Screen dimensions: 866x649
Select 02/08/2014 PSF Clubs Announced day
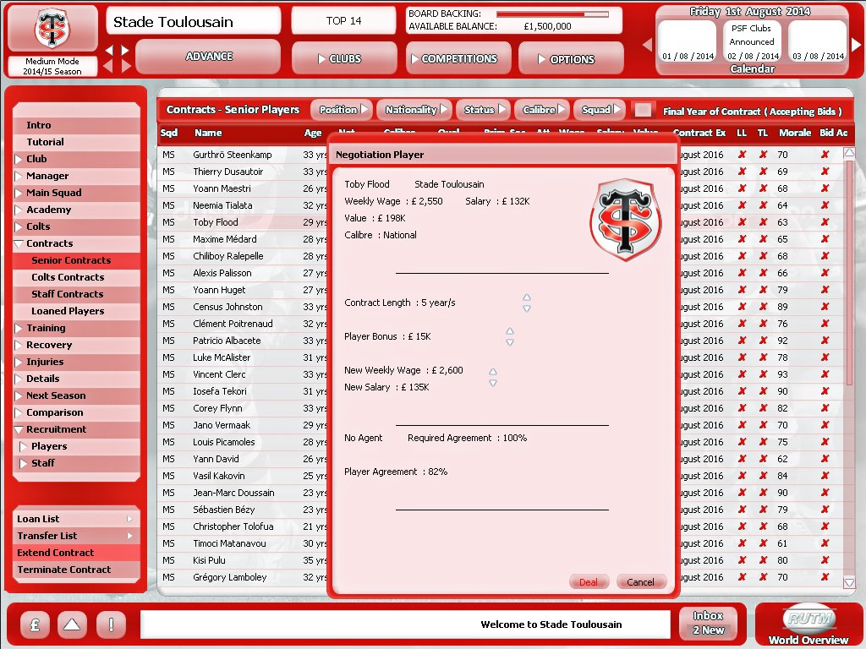(752, 41)
